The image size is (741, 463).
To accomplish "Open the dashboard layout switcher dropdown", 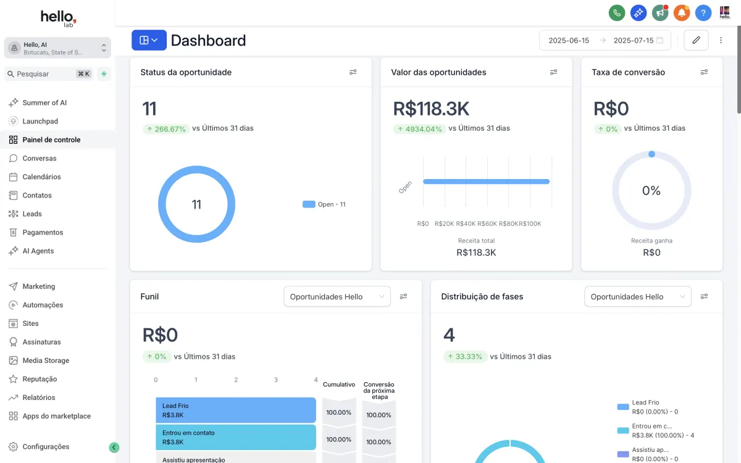I will pos(149,40).
